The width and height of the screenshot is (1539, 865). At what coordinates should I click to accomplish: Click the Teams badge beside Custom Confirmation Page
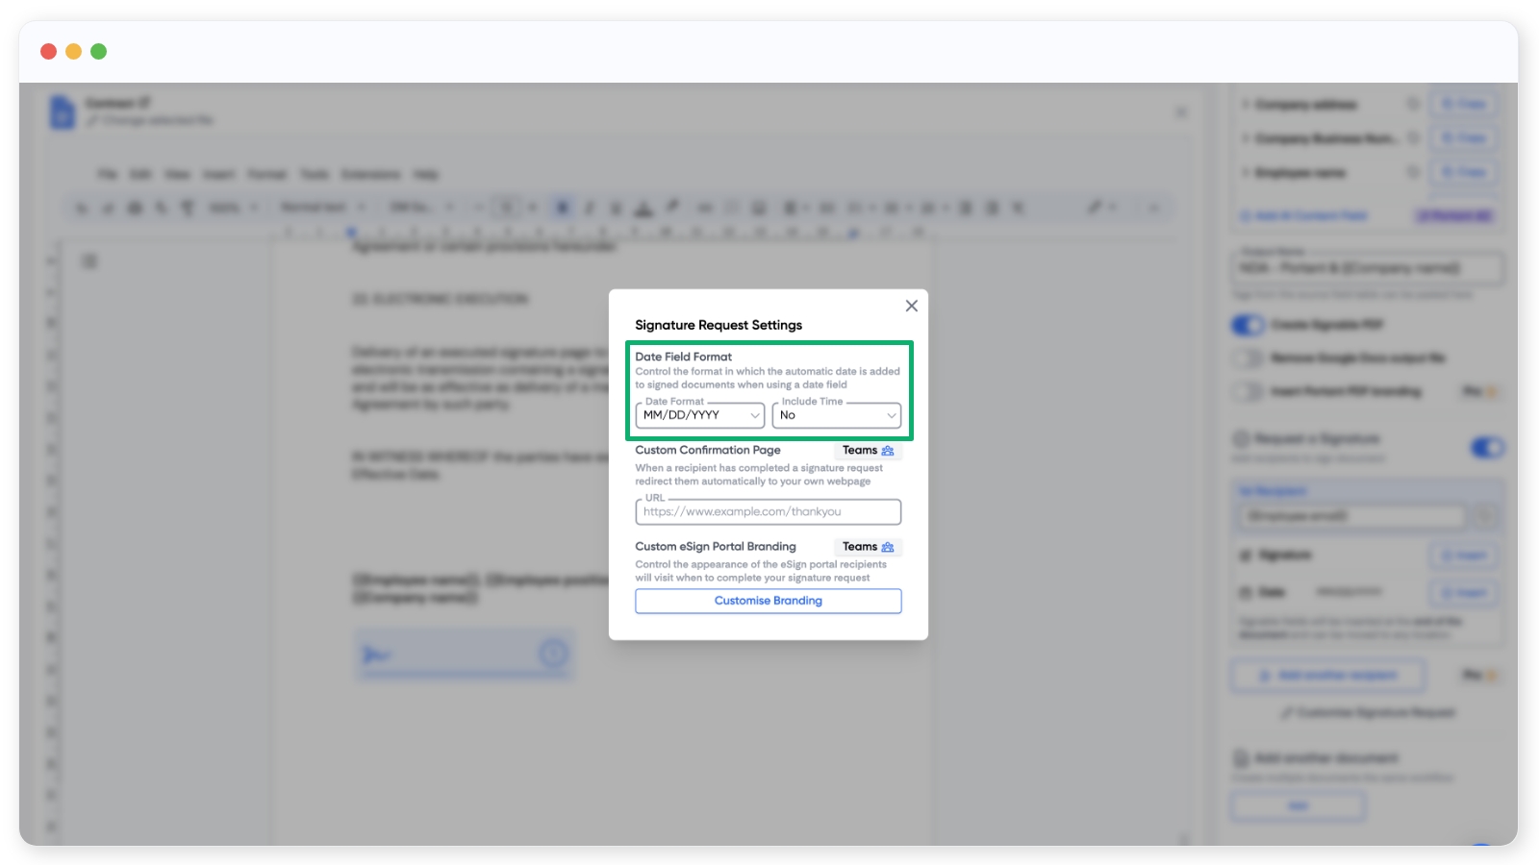tap(868, 451)
